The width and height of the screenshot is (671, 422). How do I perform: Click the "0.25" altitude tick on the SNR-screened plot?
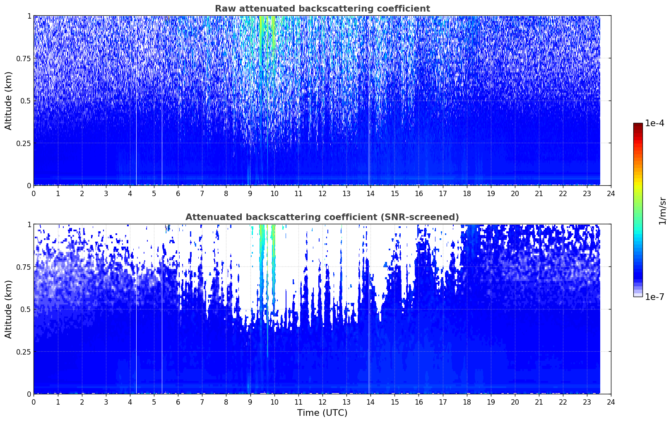pyautogui.click(x=23, y=352)
